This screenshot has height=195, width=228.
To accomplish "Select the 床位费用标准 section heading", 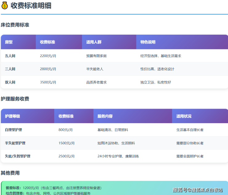I will click(x=15, y=25).
